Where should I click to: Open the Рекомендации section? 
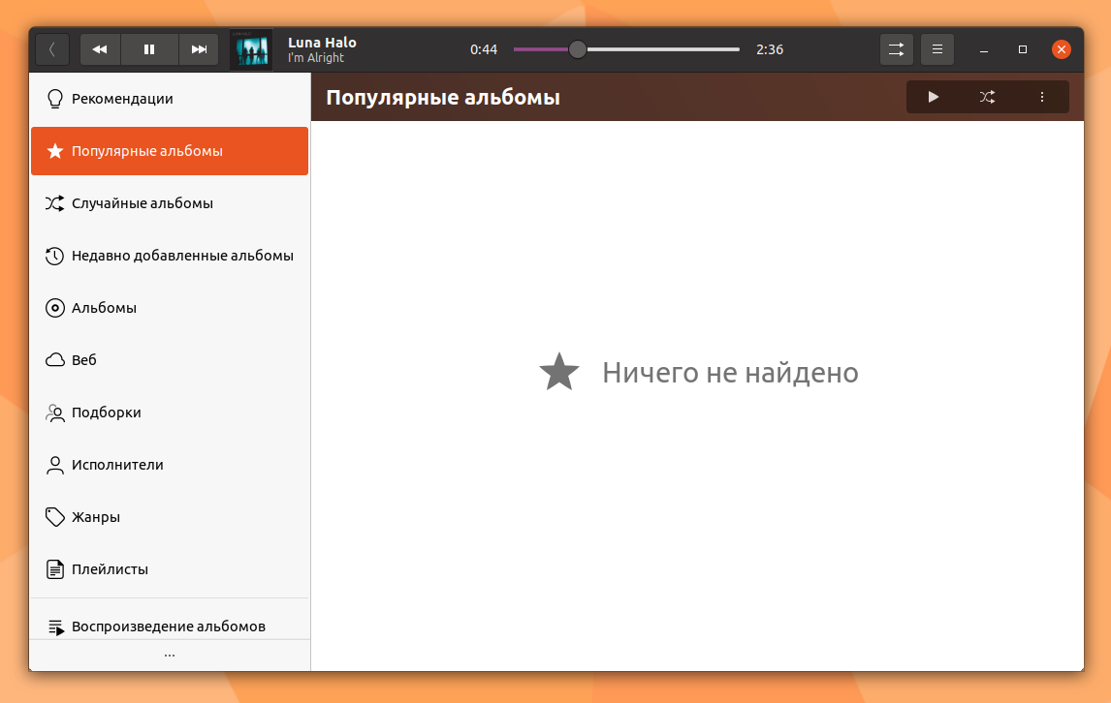(x=170, y=99)
